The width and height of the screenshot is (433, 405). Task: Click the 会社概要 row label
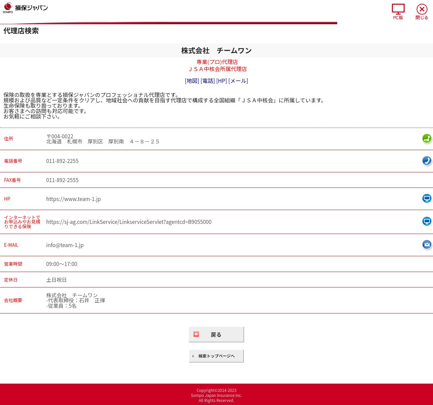tap(13, 300)
